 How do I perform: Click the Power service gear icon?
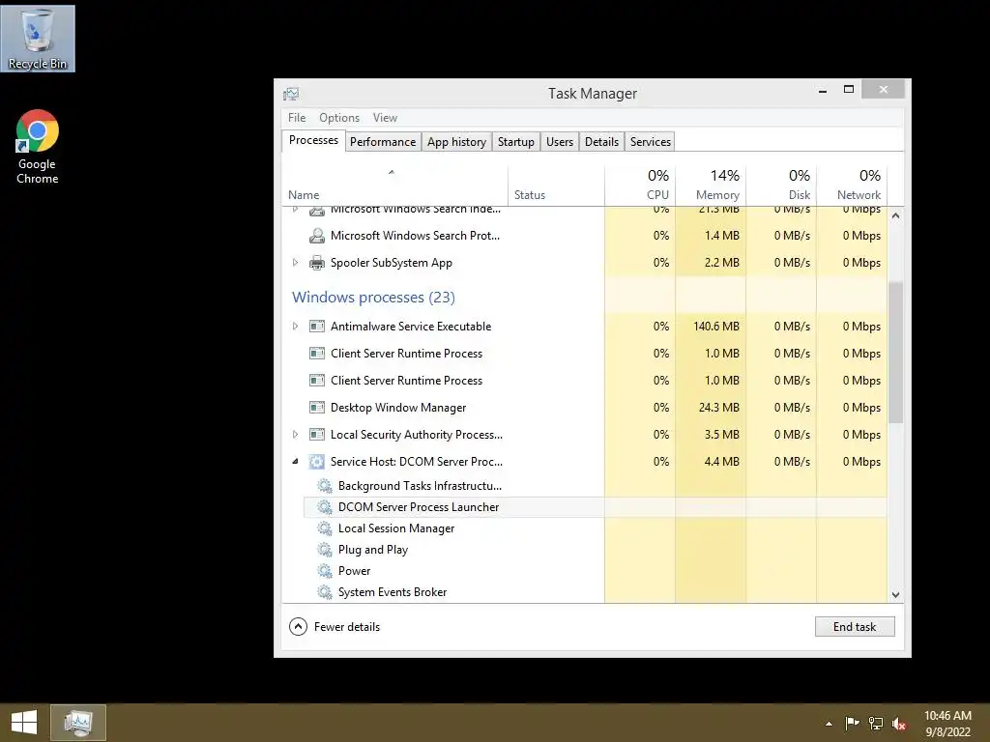coord(325,571)
